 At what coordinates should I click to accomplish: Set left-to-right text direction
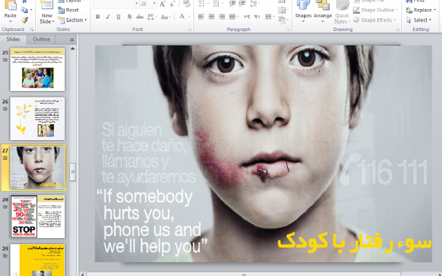[x=247, y=17]
